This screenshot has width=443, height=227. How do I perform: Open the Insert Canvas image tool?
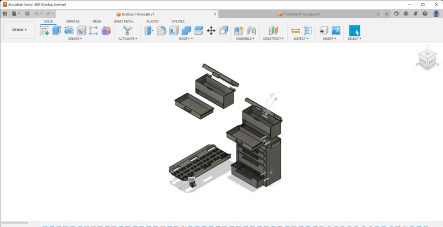(x=336, y=31)
